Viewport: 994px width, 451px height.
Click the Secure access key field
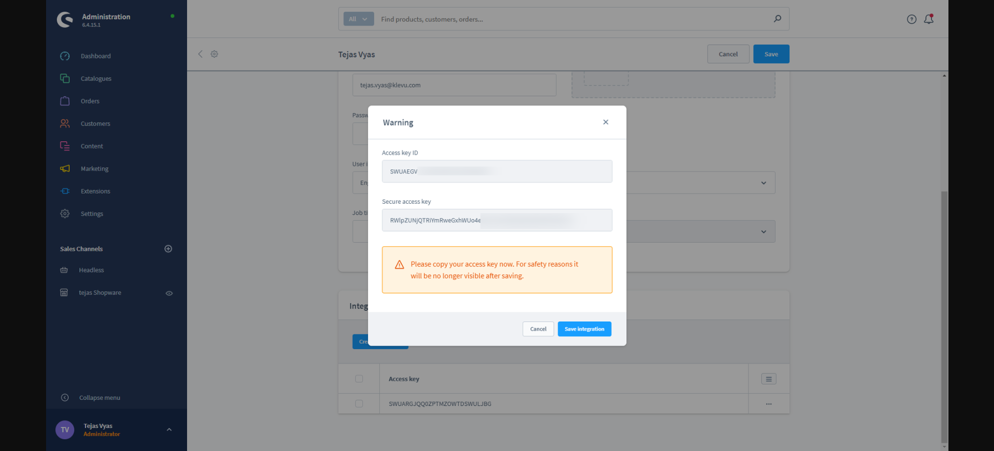pyautogui.click(x=497, y=220)
